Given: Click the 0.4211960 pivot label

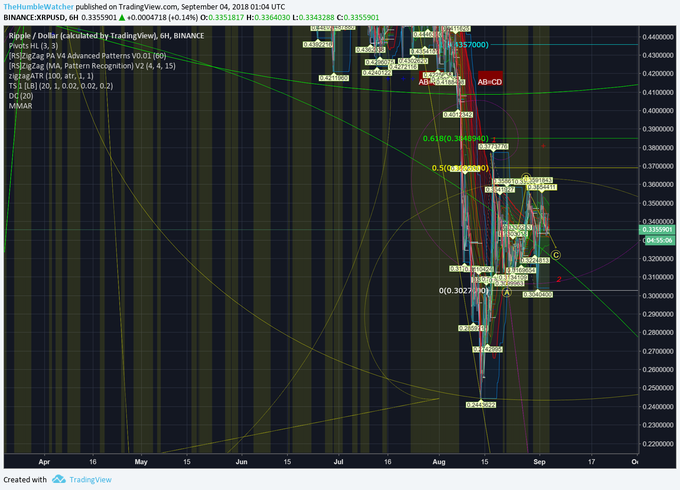Looking at the screenshot, I should click(x=333, y=78).
